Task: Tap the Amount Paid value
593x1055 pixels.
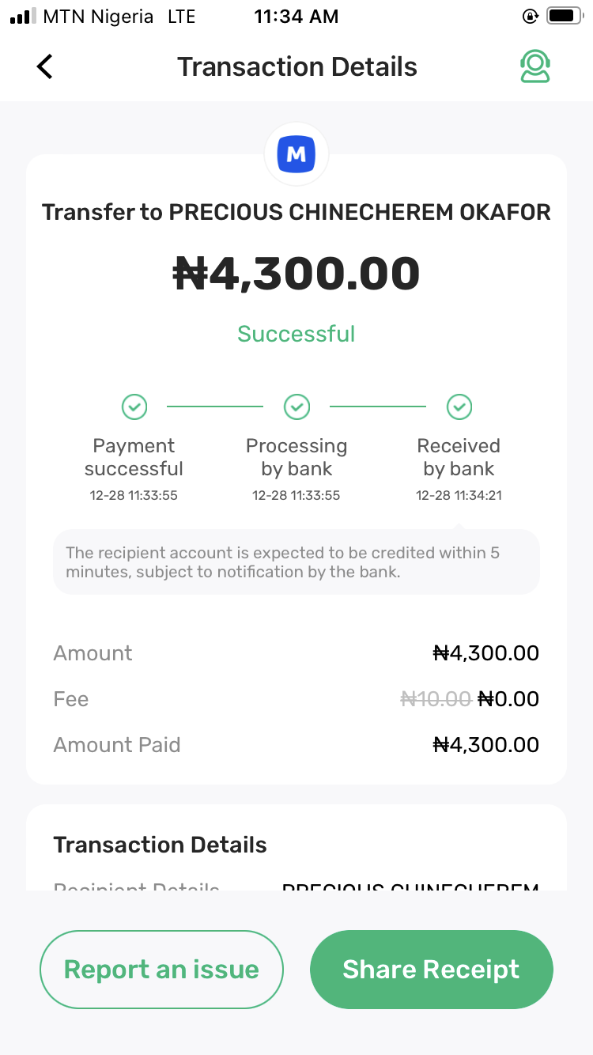Action: pos(486,745)
